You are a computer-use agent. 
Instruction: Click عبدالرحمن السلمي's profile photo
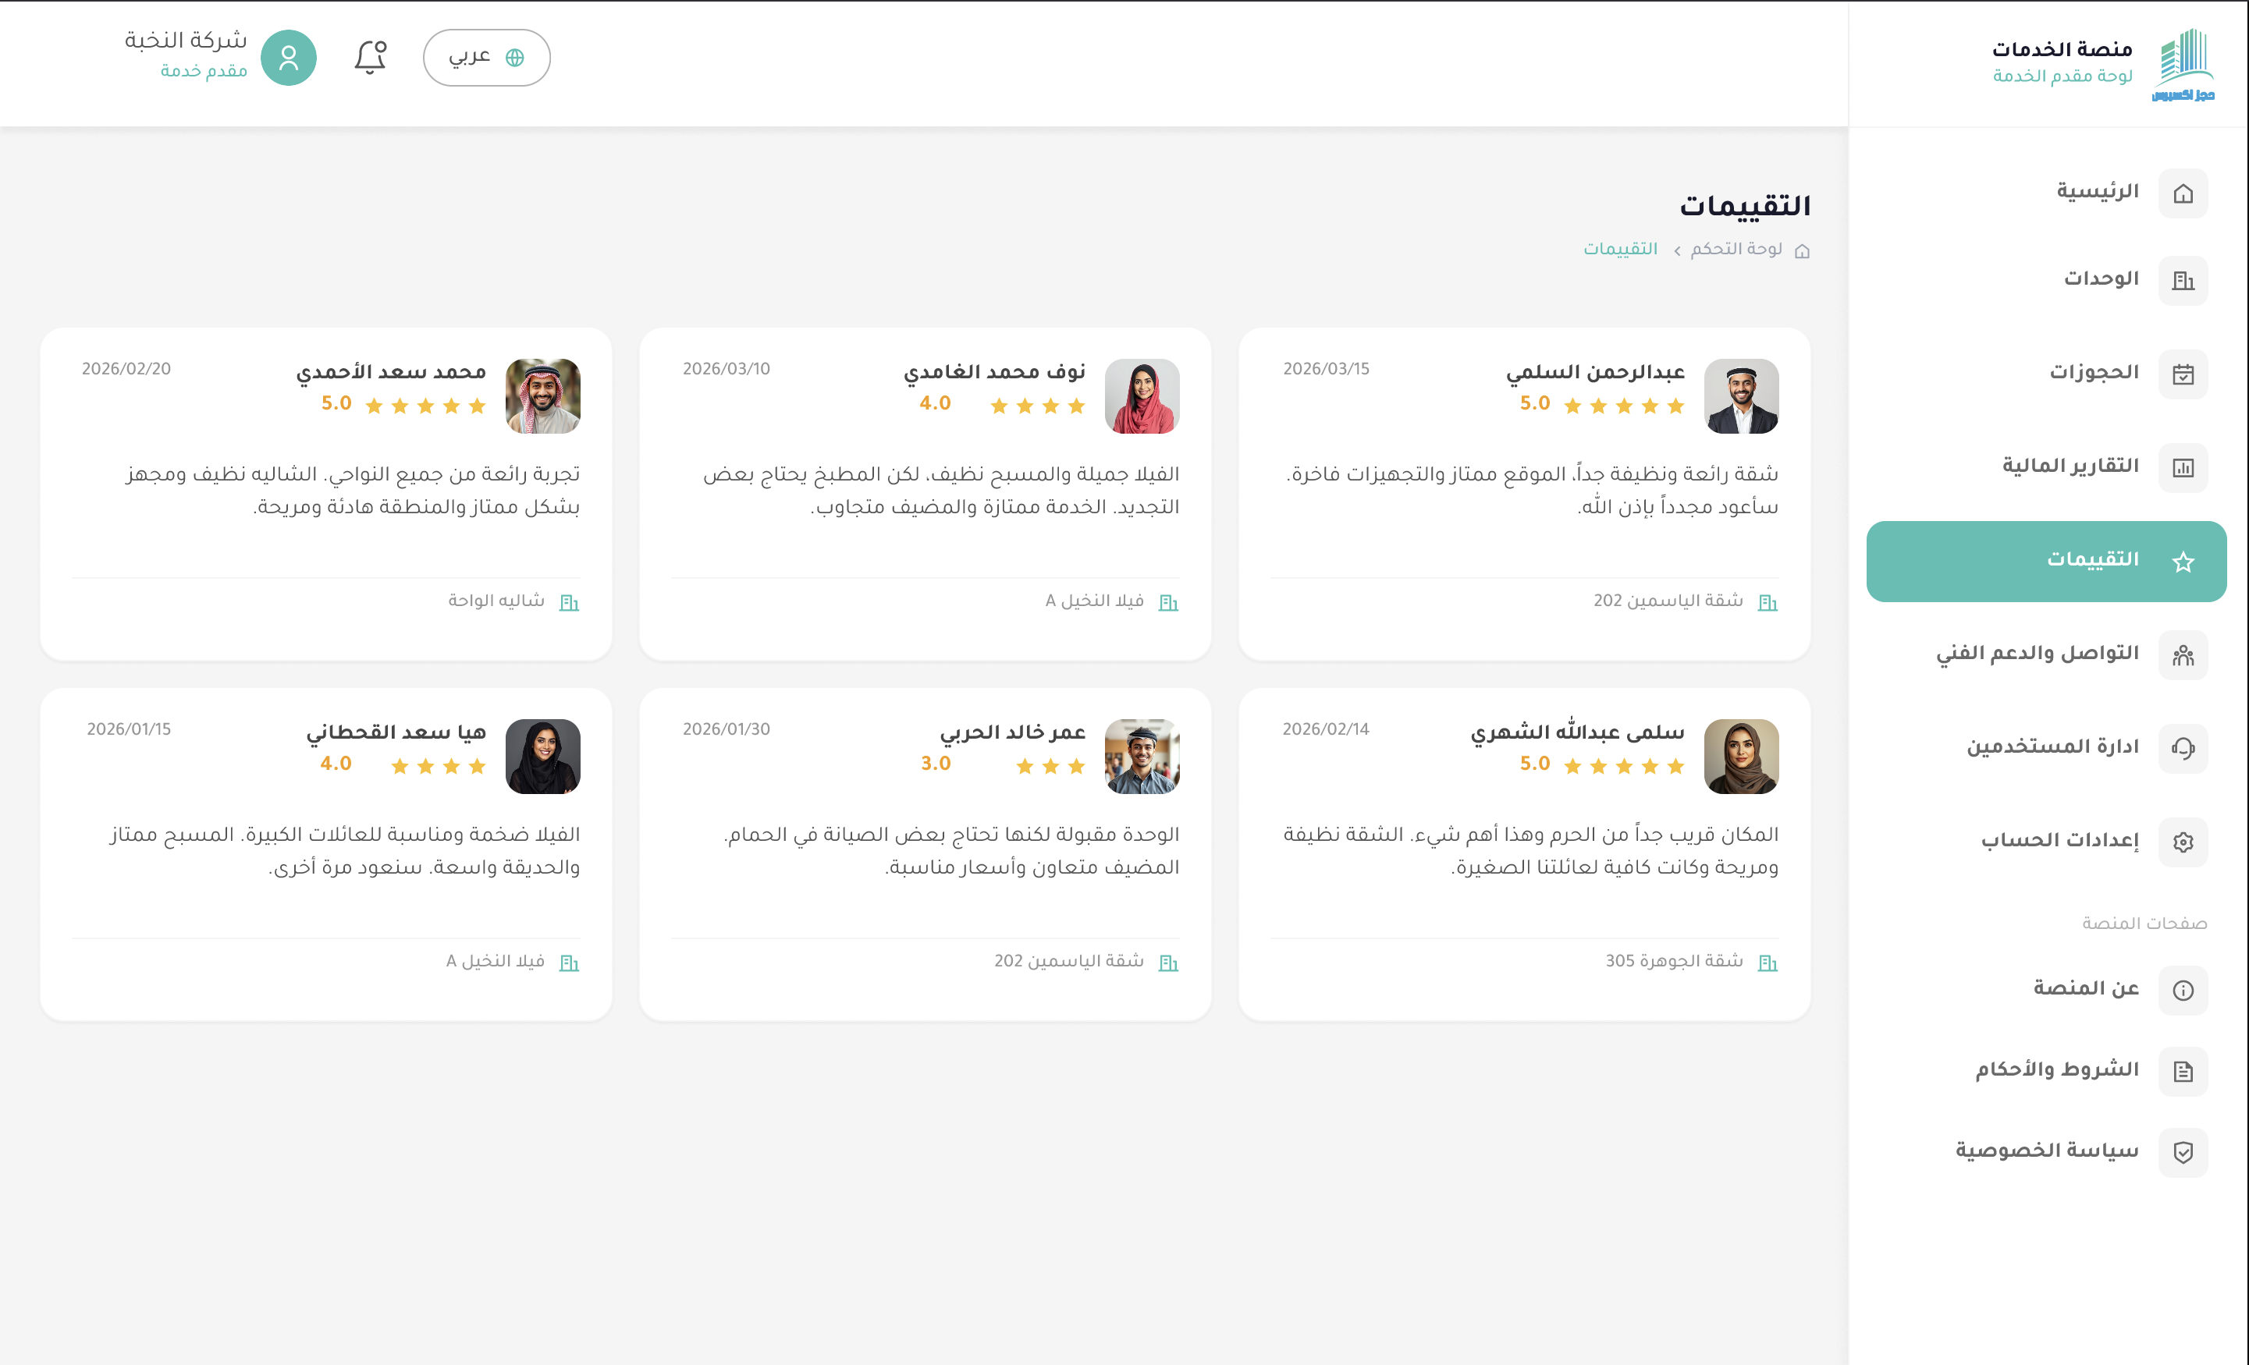coord(1742,396)
